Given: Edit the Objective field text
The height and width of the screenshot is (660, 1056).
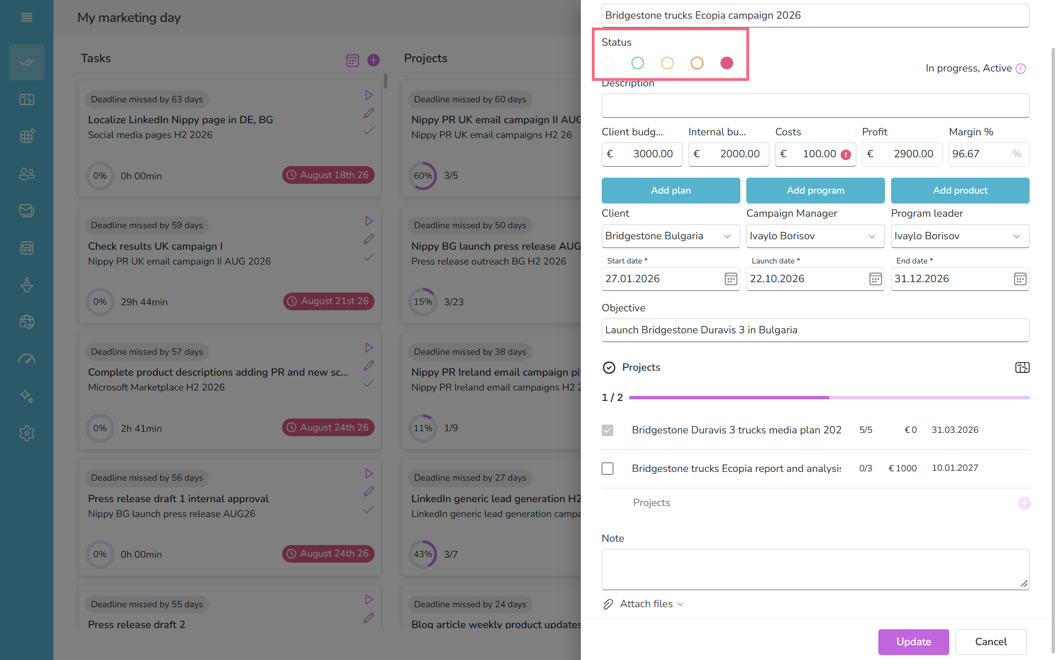Looking at the screenshot, I should tap(815, 330).
